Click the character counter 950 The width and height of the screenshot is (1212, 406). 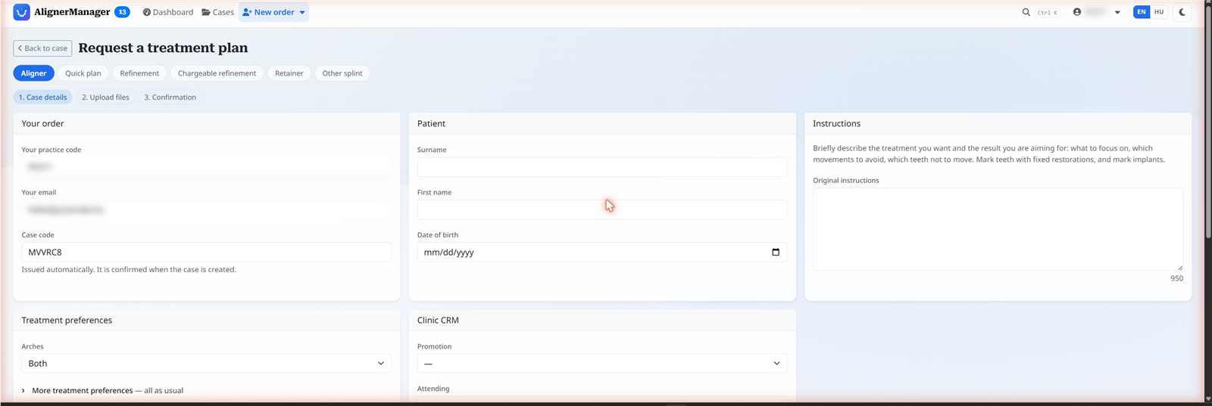[x=1176, y=279]
